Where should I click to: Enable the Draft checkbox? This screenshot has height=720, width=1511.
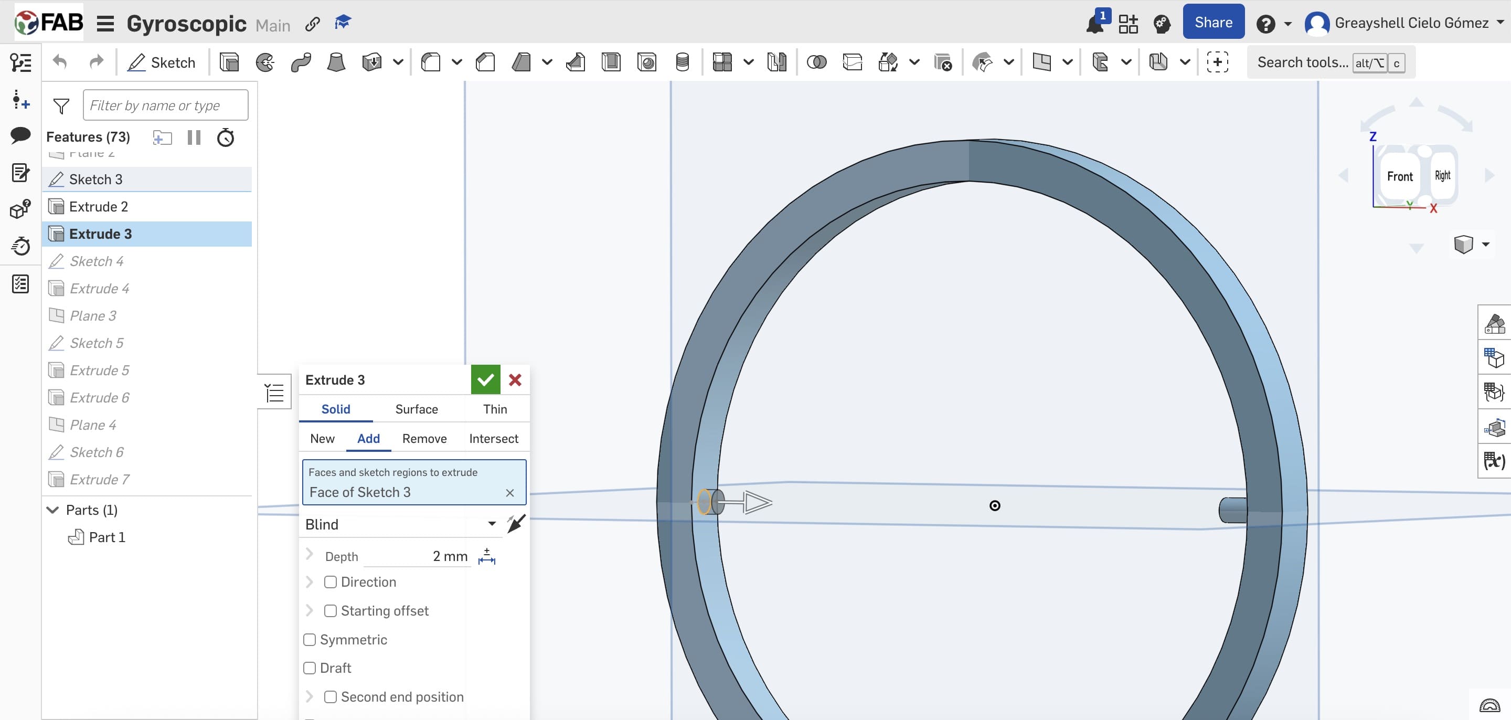(310, 668)
